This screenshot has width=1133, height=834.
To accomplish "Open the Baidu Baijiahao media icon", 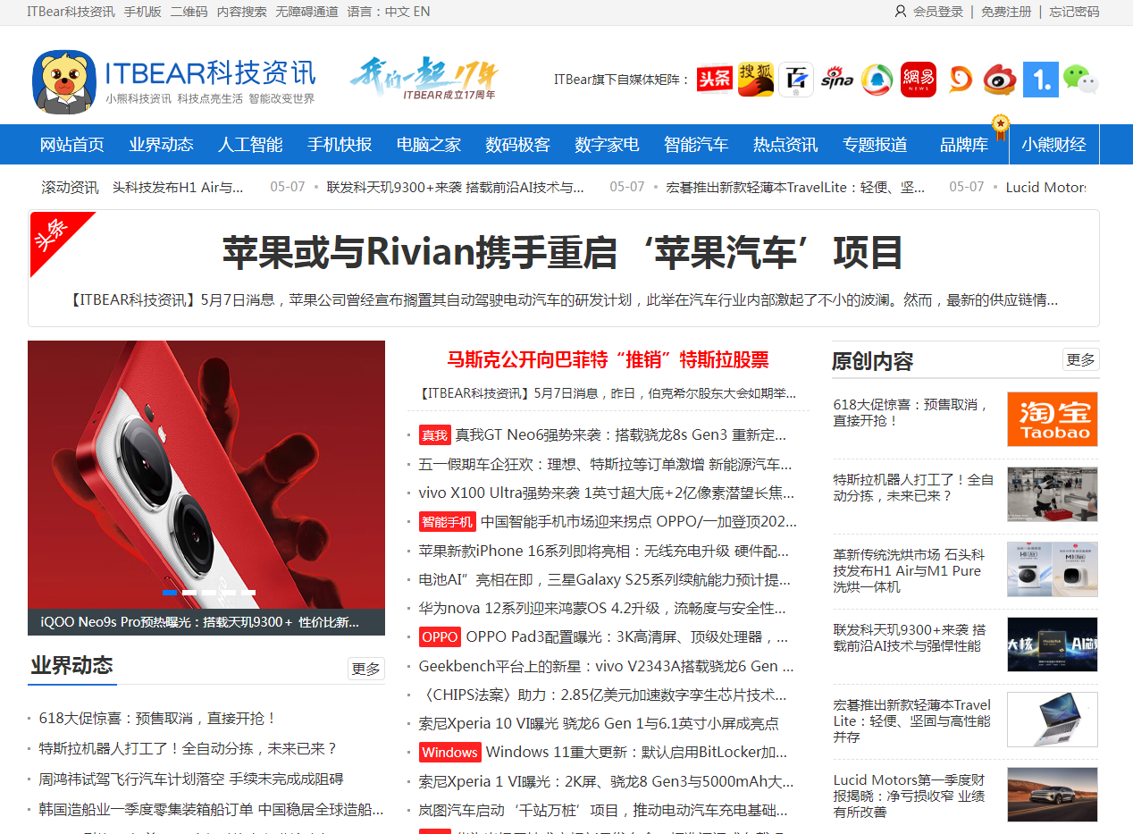I will pos(796,80).
